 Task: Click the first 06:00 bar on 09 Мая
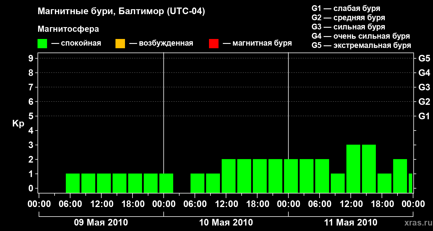pos(73,183)
